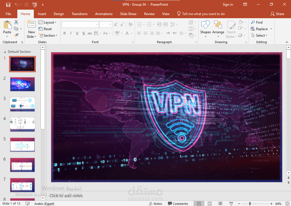Open the Shapes gallery
Image resolution: width=291 pixels, height=206 pixels.
click(x=205, y=29)
